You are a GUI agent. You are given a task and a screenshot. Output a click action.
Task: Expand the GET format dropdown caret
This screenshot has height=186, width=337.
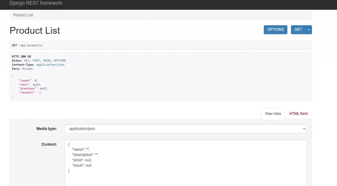[x=308, y=30]
